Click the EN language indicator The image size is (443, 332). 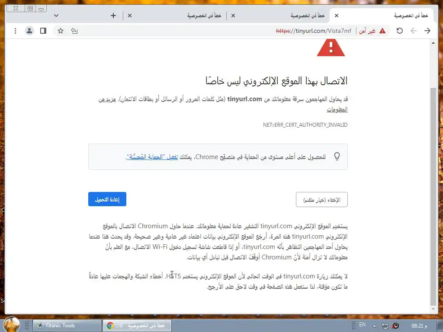point(362,325)
